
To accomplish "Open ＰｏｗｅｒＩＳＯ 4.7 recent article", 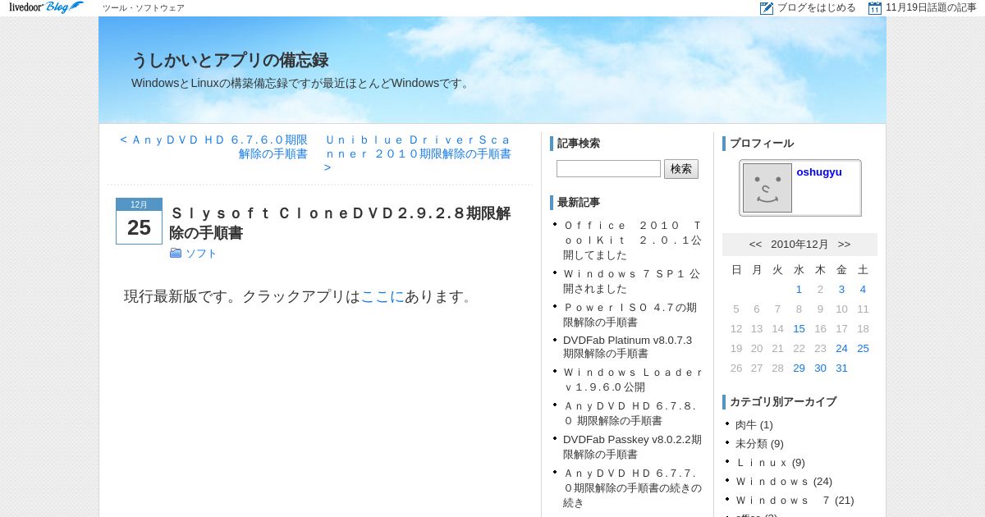I will coord(630,314).
